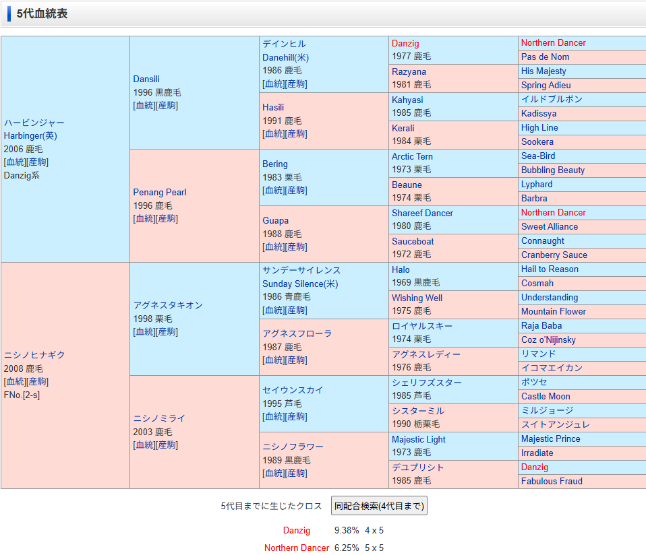Select the Bering horse name

tap(275, 164)
